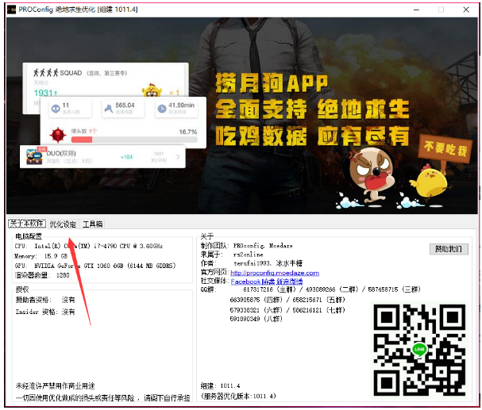This screenshot has height=410, width=482.
Task: Select the CPU i7-4790 info line
Action: [x=88, y=246]
